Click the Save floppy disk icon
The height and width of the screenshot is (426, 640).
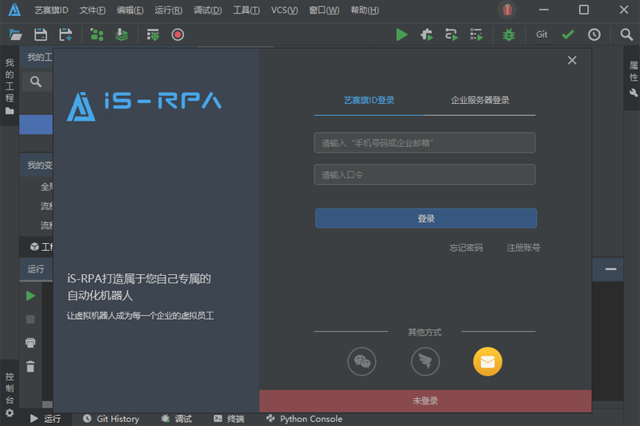(41, 34)
